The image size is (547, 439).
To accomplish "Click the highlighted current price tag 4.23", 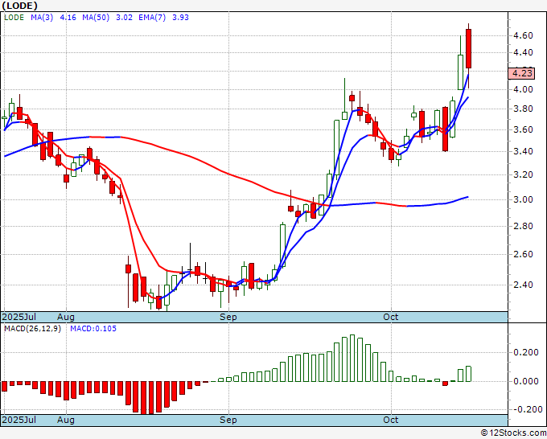I will click(521, 74).
